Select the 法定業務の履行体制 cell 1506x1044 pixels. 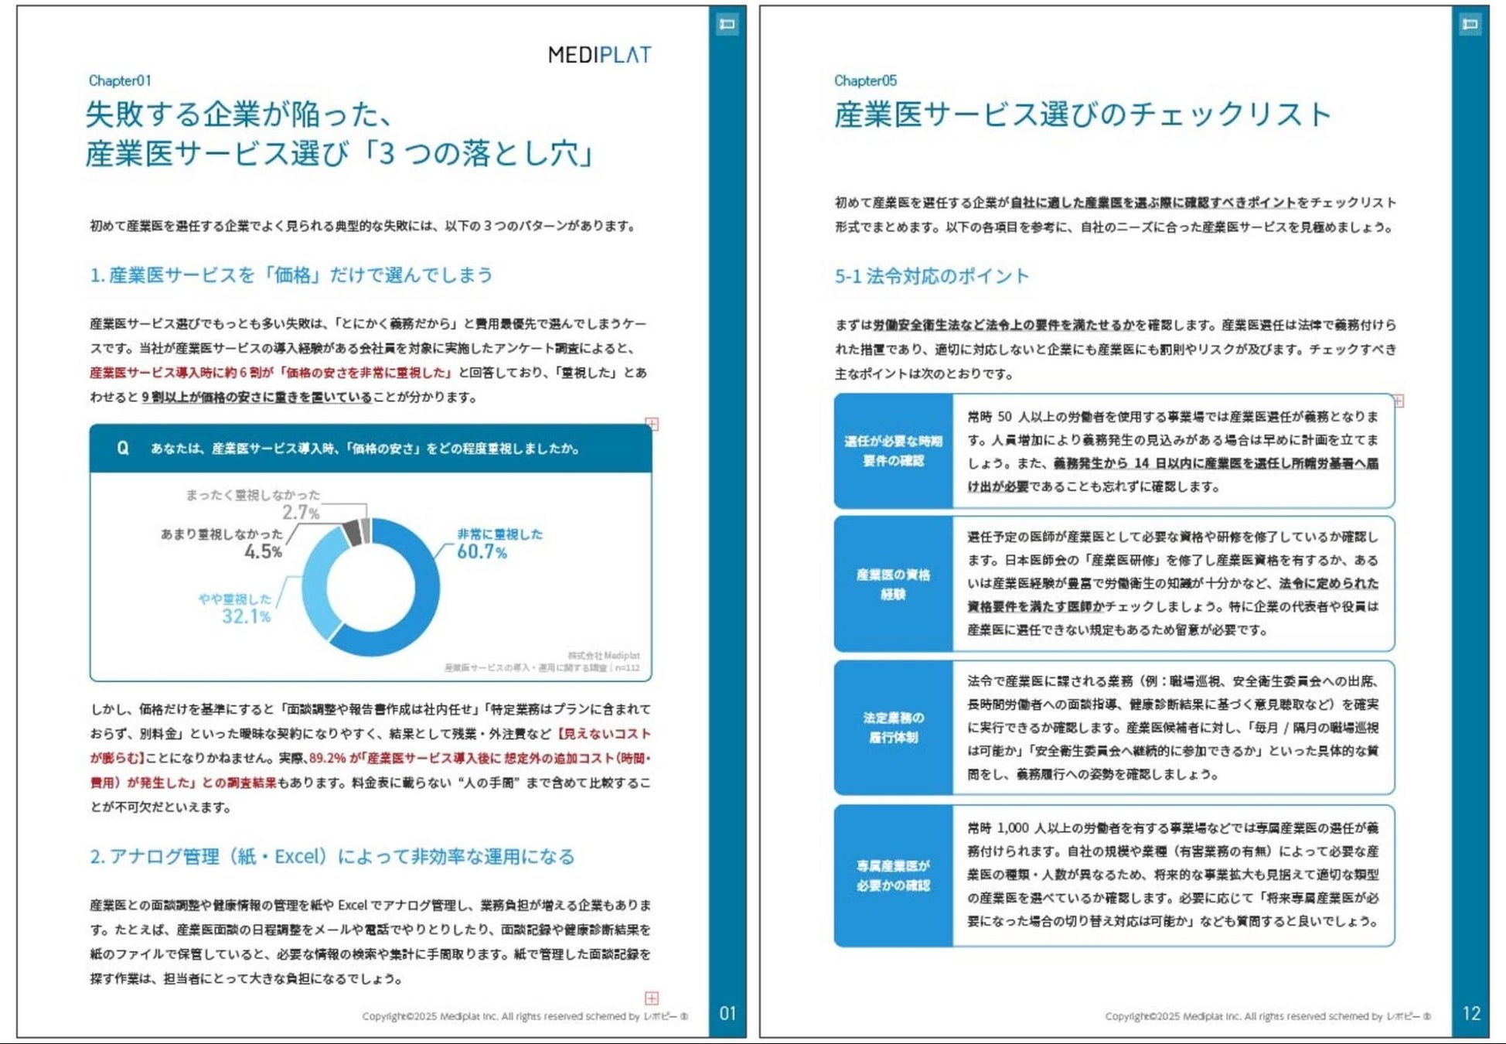[x=893, y=728]
